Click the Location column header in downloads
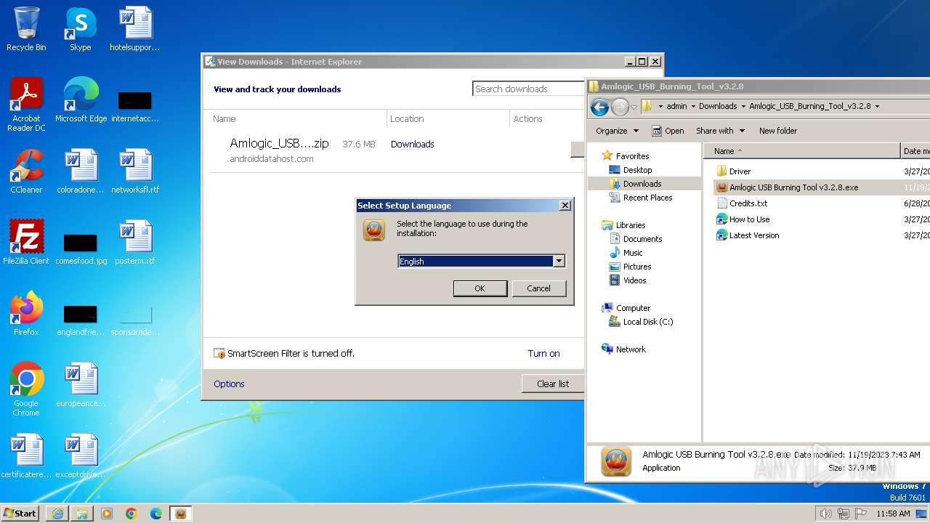The image size is (930, 523). pos(448,119)
